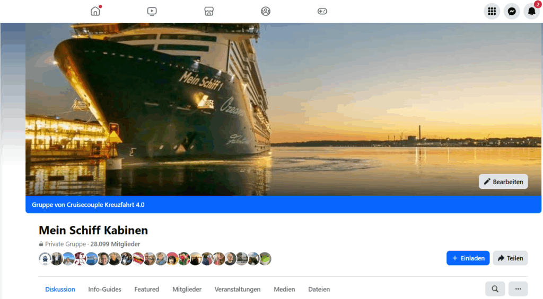543x299 pixels.
Task: Open the Video tab icon
Action: pyautogui.click(x=152, y=11)
